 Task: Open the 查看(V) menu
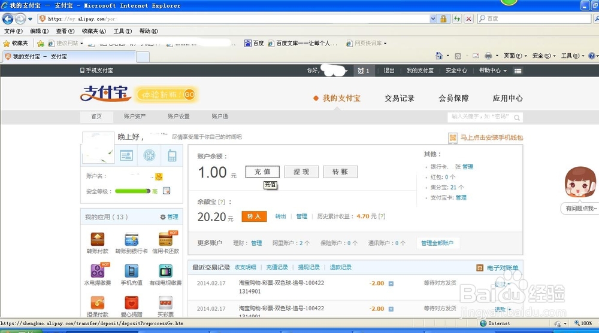[x=65, y=31]
